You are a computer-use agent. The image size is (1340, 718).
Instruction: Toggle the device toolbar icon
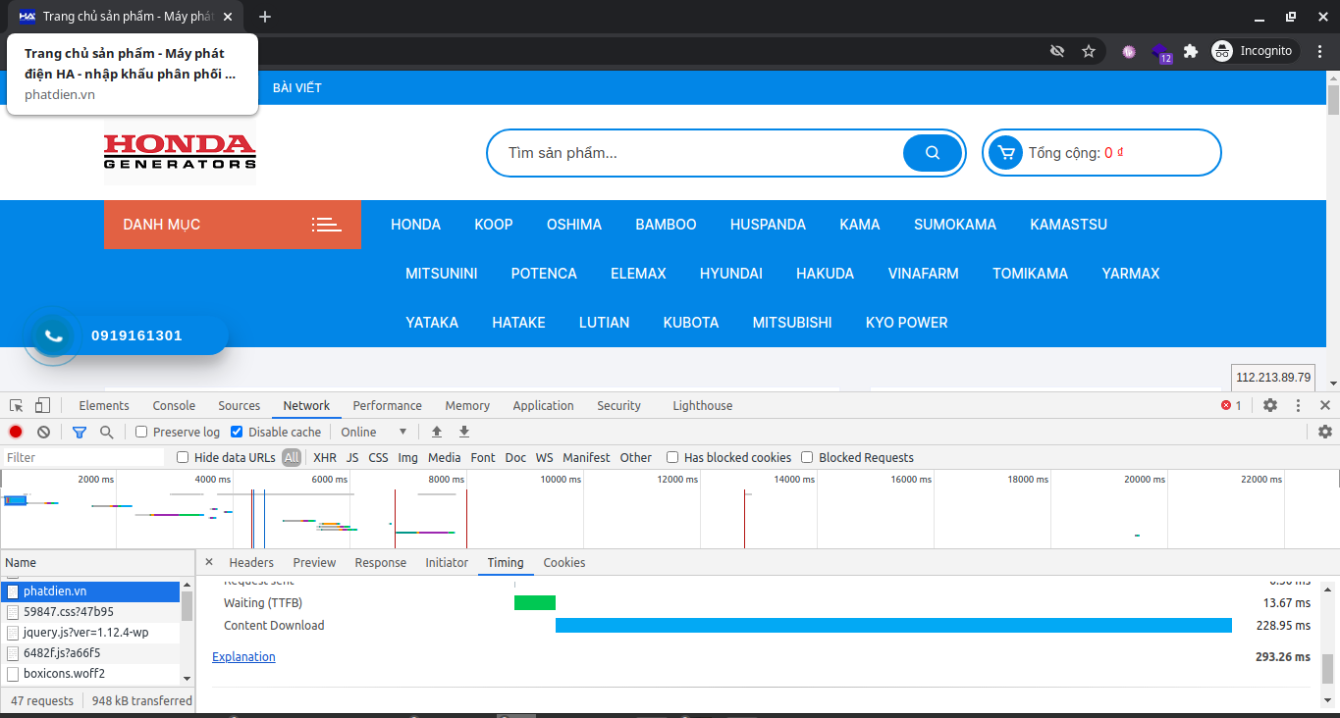(x=42, y=405)
